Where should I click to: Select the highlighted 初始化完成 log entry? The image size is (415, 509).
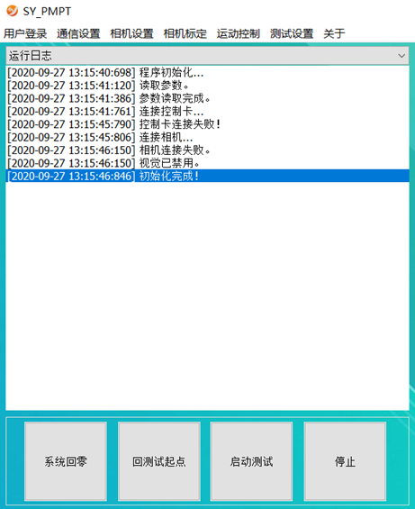pyautogui.click(x=207, y=176)
